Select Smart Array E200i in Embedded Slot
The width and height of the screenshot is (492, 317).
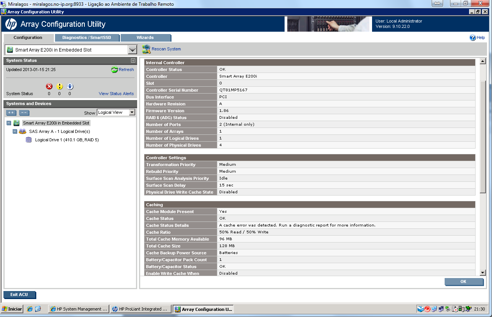[56, 123]
